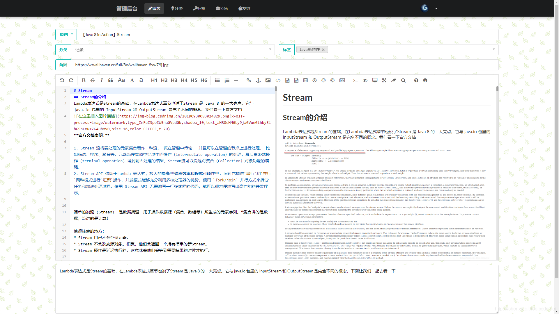Viewport: 559px width, 314px height.
Task: Remove the Java新特性 tag
Action: [x=323, y=50]
